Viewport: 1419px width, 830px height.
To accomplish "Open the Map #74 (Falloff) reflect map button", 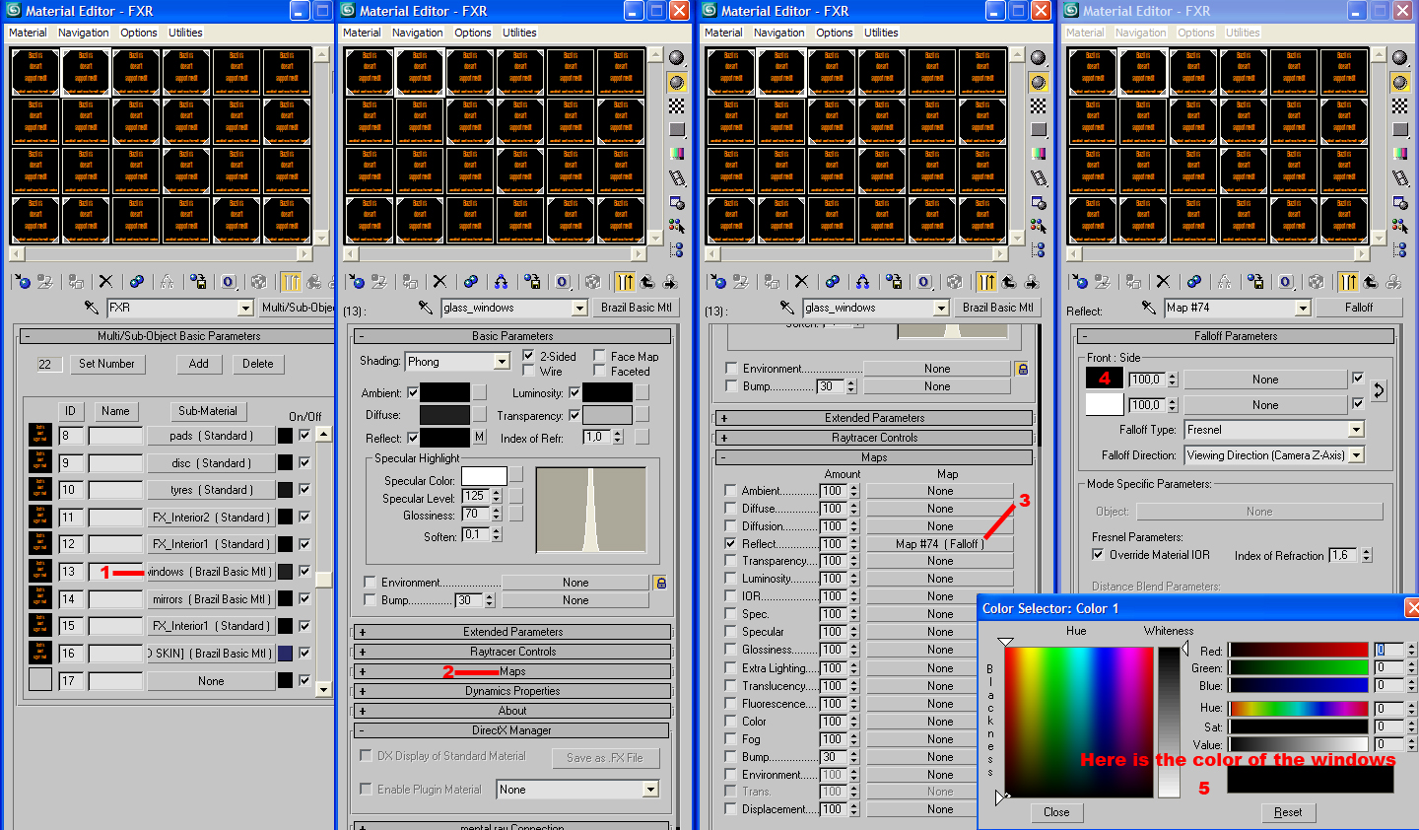I will (940, 544).
